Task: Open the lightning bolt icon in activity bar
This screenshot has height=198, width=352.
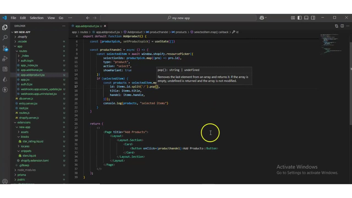Action: pos(5,90)
